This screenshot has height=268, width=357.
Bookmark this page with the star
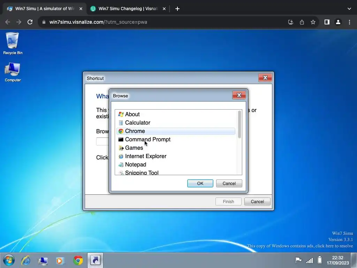point(313,22)
